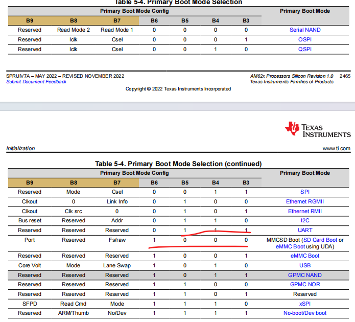Click the B6 header in the lower table
355x322 pixels.
[x=154, y=183]
